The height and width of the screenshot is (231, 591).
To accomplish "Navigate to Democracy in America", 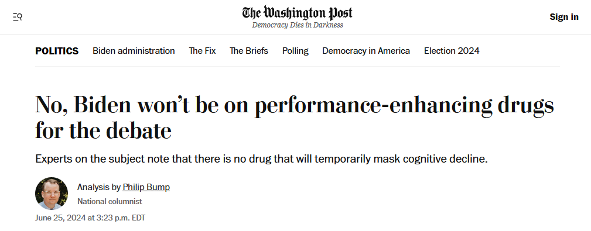I will [366, 51].
